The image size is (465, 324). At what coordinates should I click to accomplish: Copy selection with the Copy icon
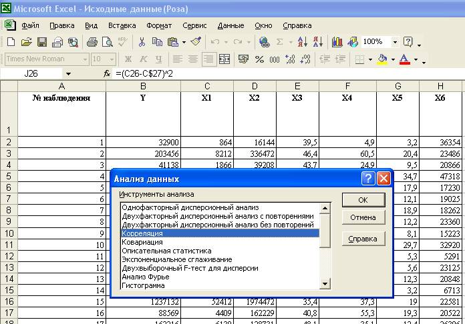(157, 42)
